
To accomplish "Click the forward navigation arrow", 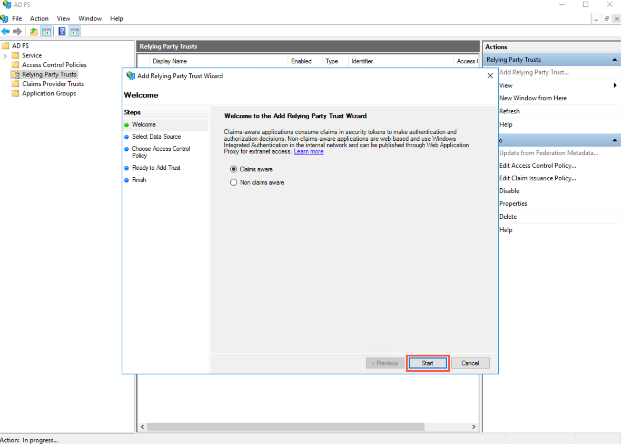I will [17, 31].
